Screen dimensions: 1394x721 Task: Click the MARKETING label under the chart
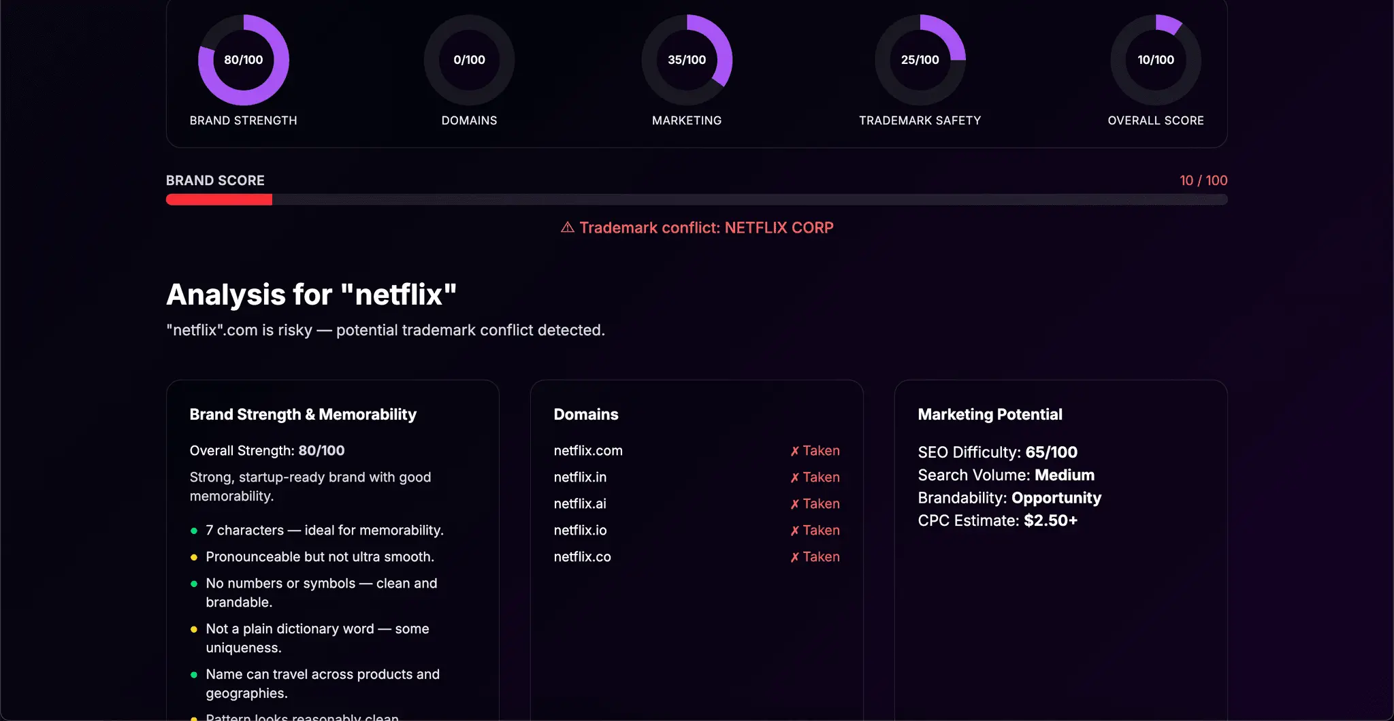(x=687, y=120)
